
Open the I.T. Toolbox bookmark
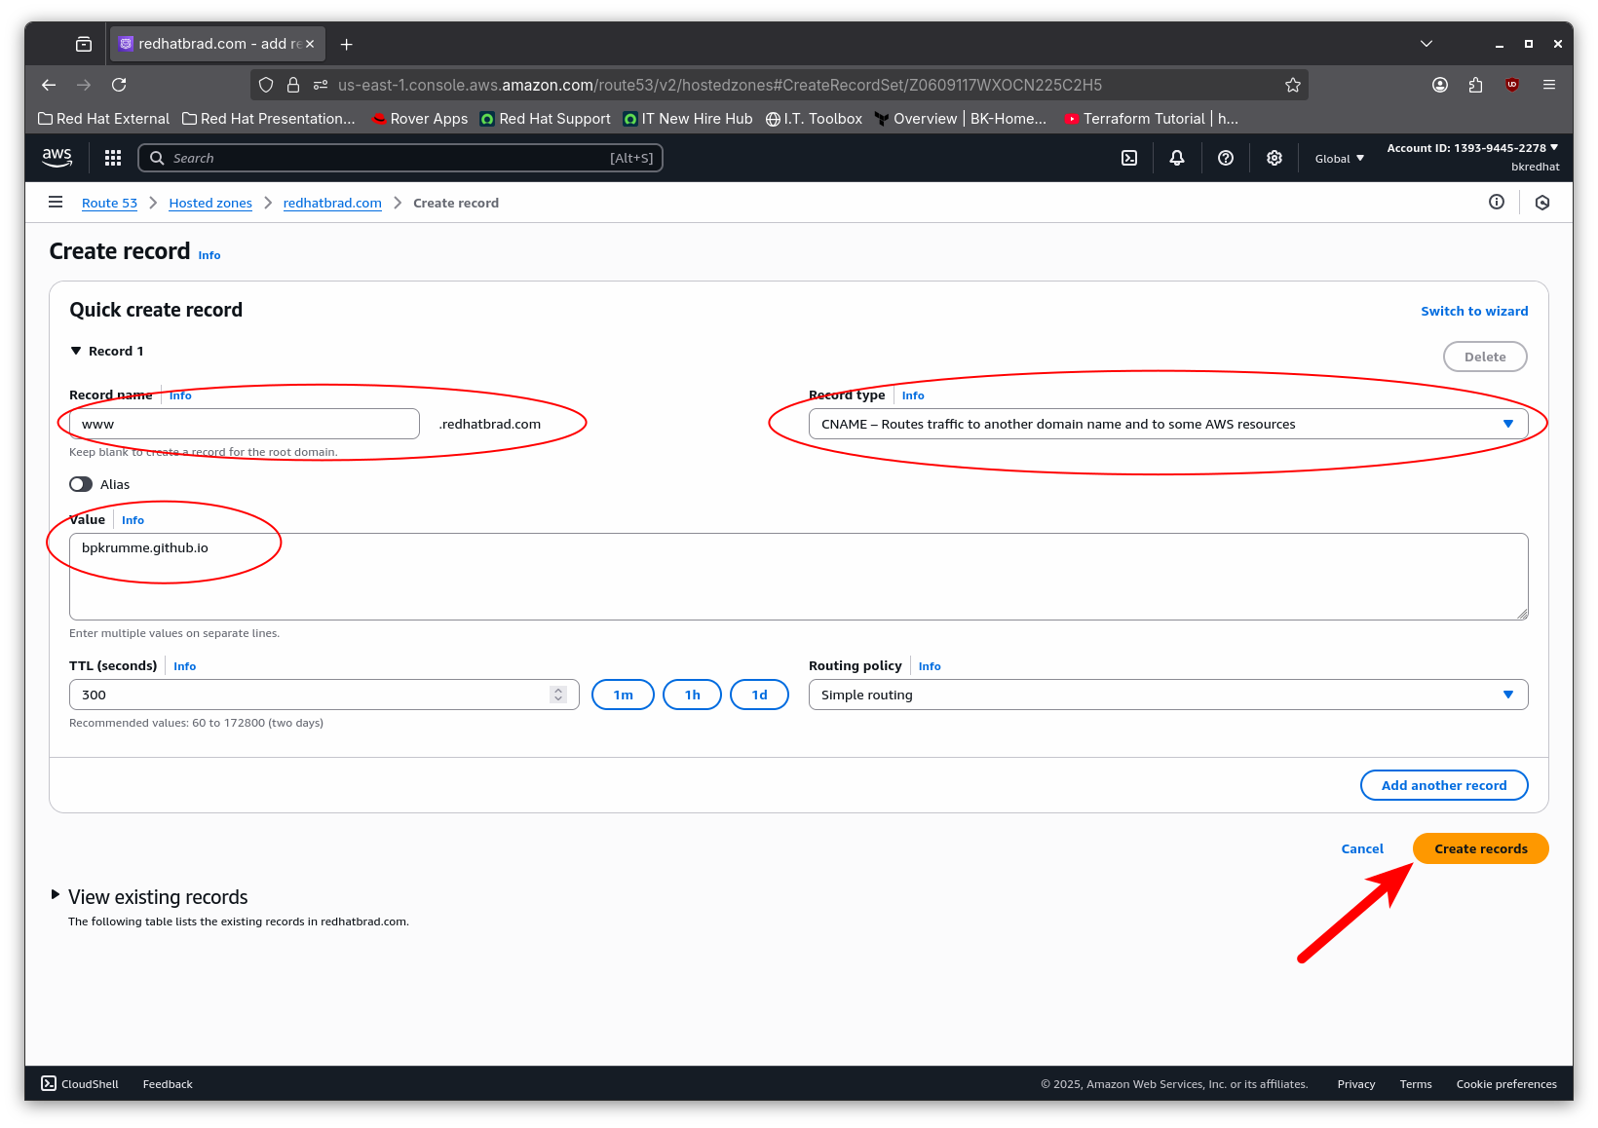pos(815,119)
